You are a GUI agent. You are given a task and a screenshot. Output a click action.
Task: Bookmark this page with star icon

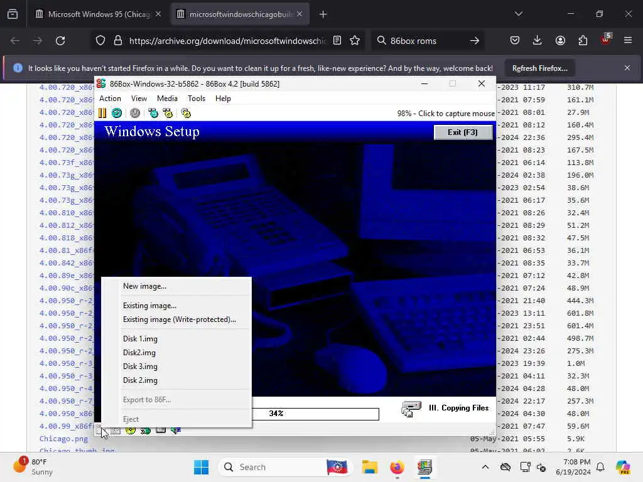point(355,40)
